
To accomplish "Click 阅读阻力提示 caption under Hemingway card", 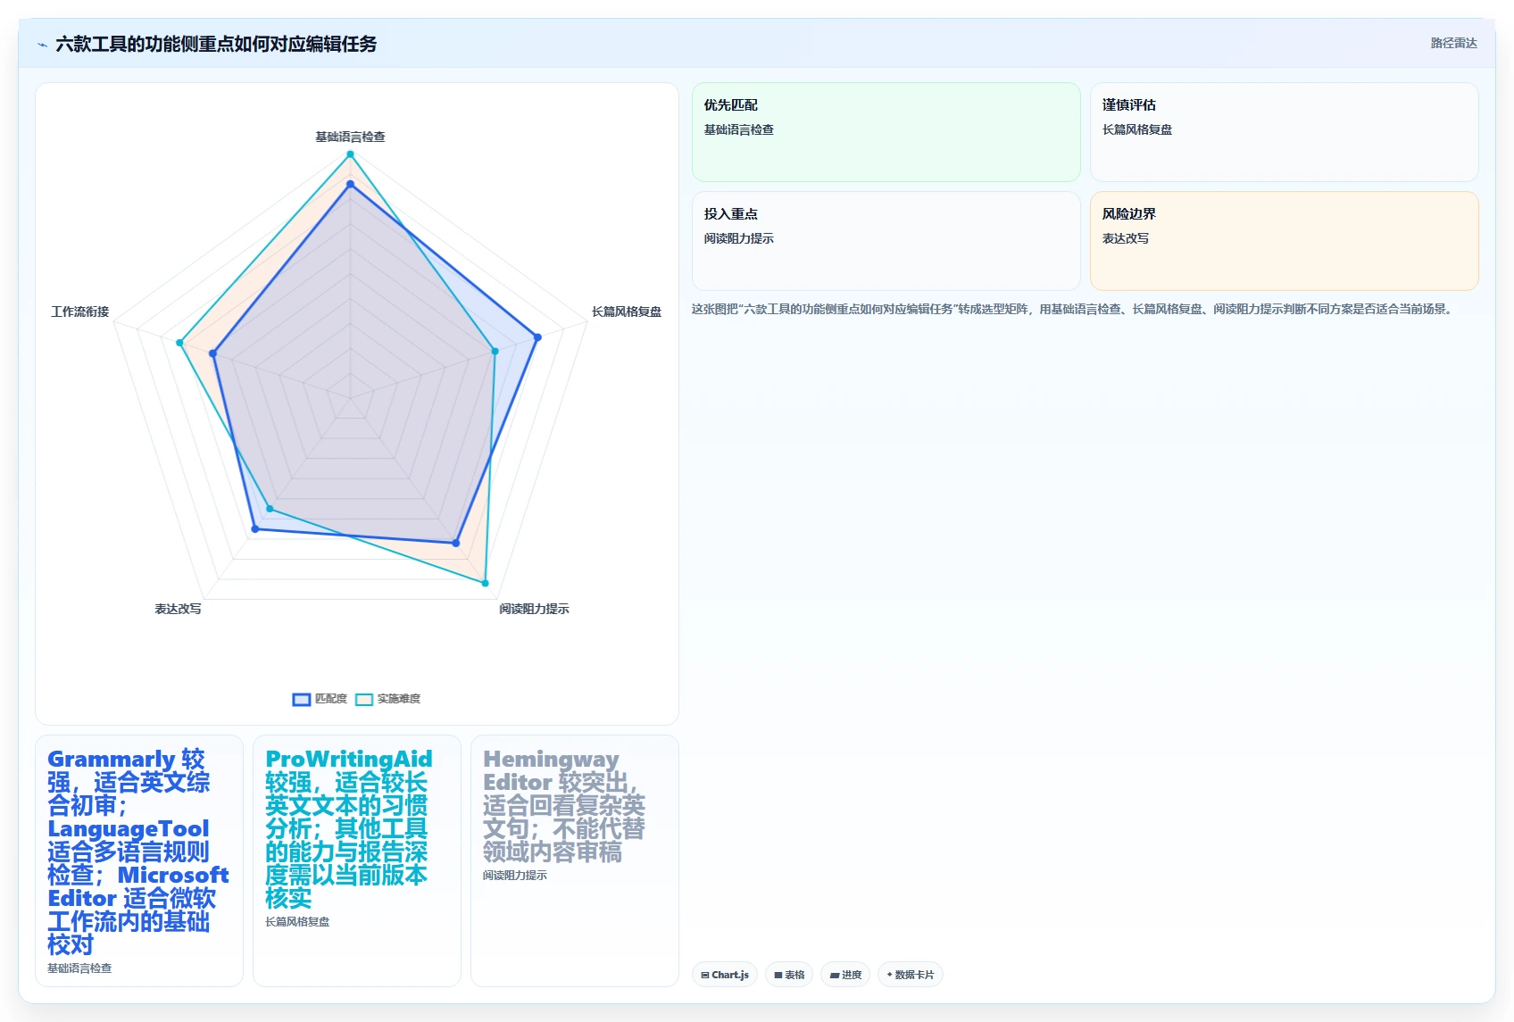I will pos(515,876).
